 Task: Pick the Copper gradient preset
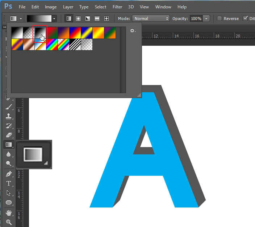click(x=29, y=45)
